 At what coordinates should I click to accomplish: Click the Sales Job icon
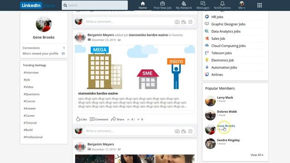[x=207, y=38]
